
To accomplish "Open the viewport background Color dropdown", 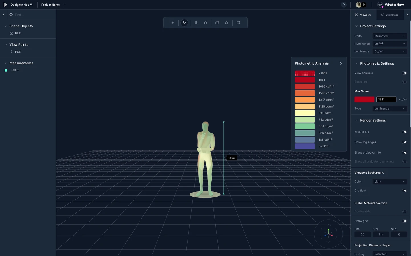I will coord(390,181).
